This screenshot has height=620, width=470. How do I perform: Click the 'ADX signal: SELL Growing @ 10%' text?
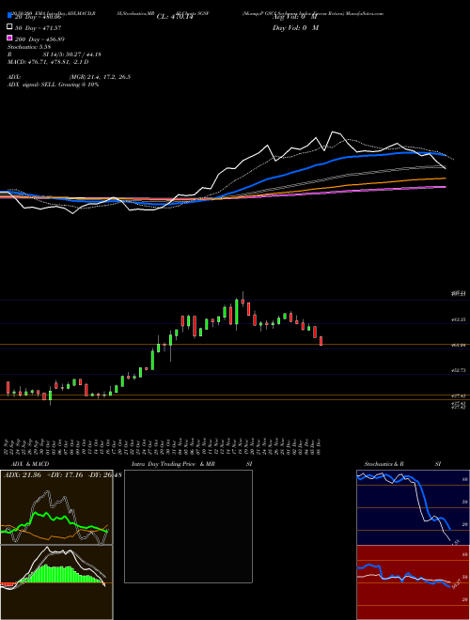click(x=53, y=85)
